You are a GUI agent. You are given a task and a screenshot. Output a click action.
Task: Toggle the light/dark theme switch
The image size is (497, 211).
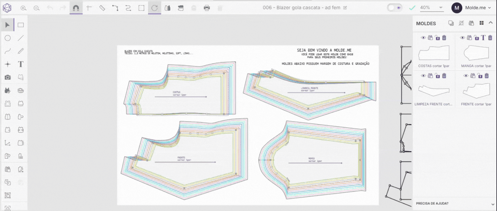394,8
